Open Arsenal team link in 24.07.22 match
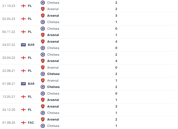The image size is (178, 129). tap(53, 42)
